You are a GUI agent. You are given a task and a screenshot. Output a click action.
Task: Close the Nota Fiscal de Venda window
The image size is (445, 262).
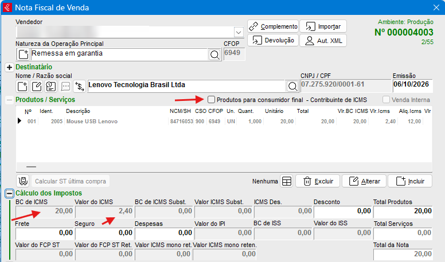tap(436, 7)
